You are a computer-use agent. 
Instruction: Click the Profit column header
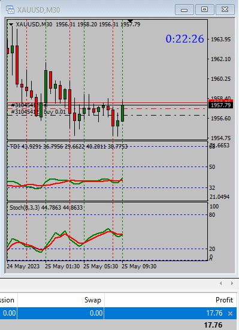pyautogui.click(x=224, y=299)
